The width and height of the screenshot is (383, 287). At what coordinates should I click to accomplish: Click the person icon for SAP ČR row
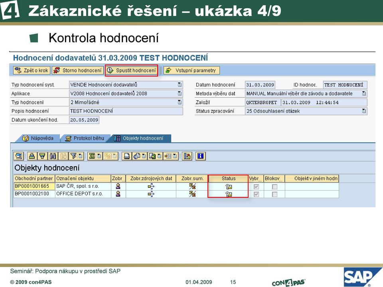point(118,186)
